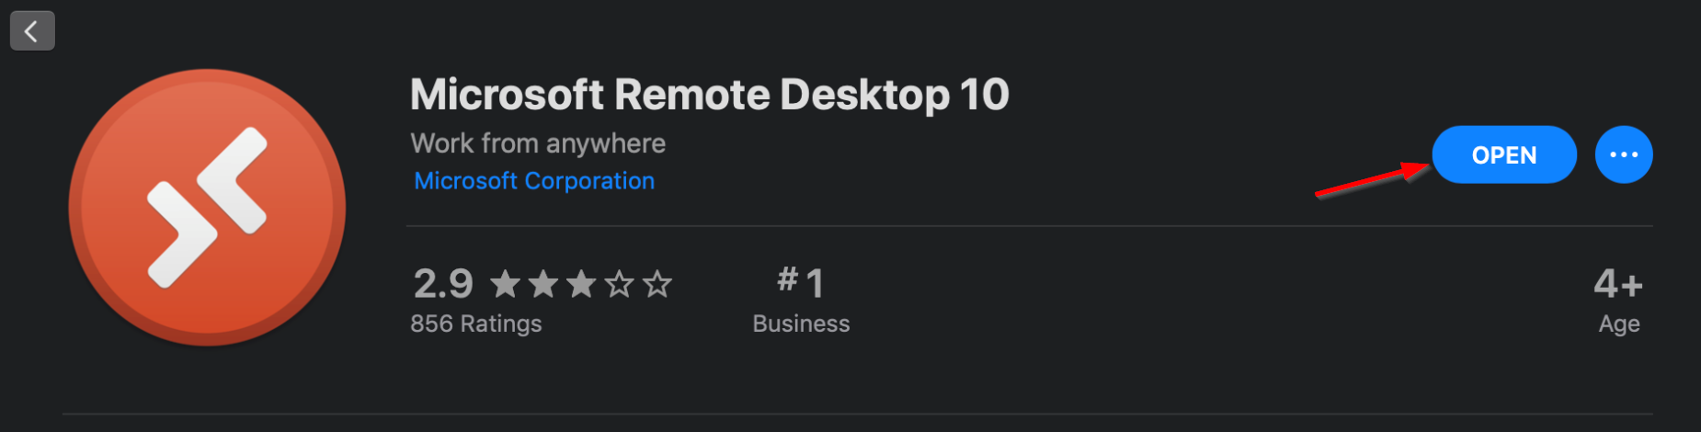Screen dimensions: 1701x432
Task: Go back using the chevron button
Action: (x=32, y=31)
